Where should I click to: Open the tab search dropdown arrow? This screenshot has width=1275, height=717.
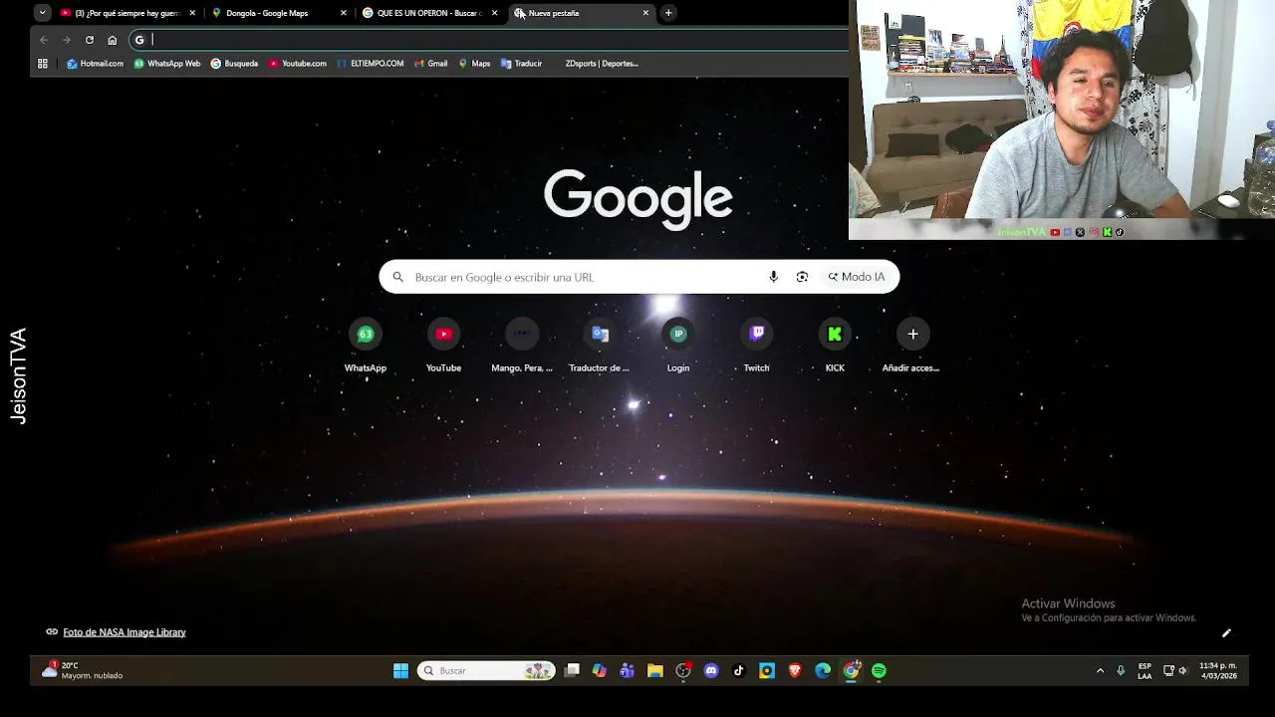pos(42,13)
